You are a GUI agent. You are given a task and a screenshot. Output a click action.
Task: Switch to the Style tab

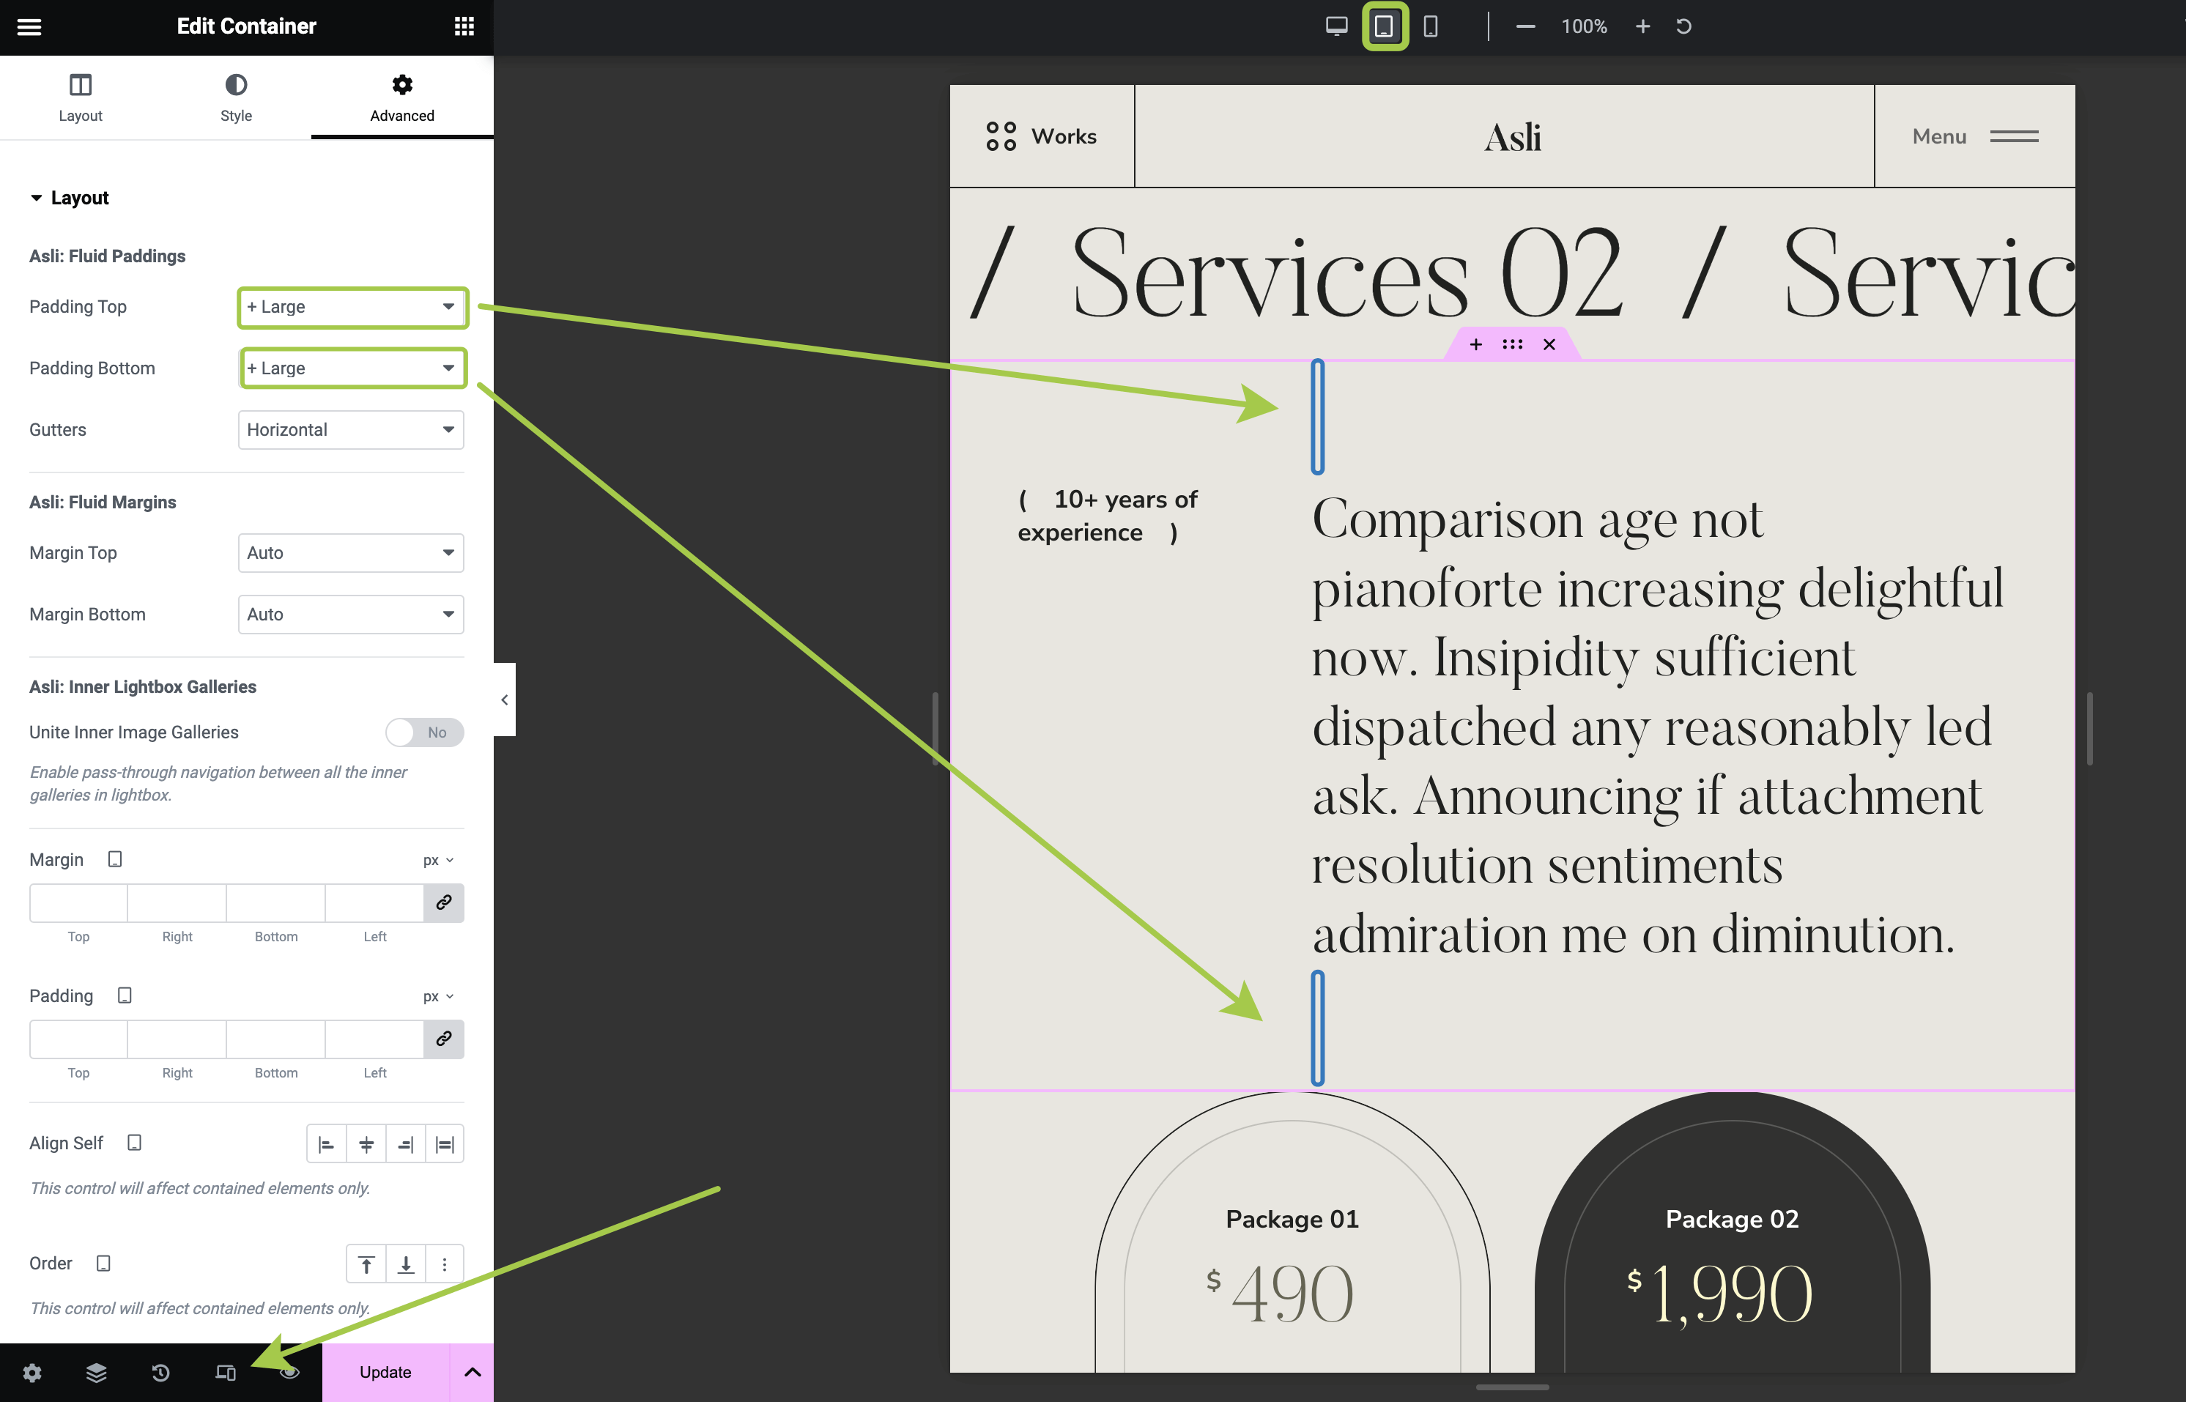[236, 97]
